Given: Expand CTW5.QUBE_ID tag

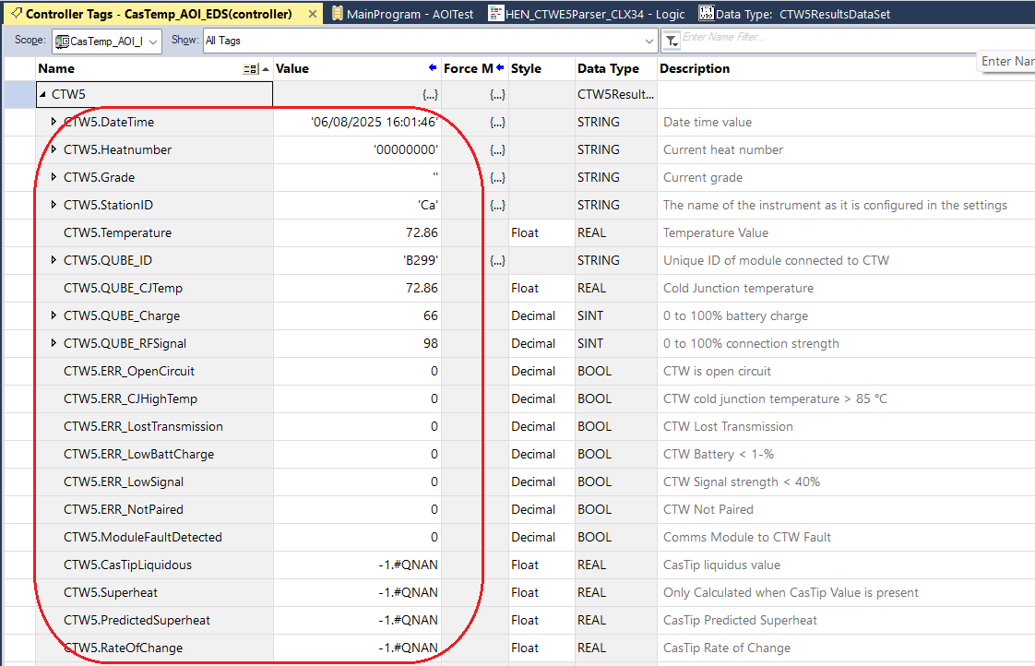Looking at the screenshot, I should point(54,261).
